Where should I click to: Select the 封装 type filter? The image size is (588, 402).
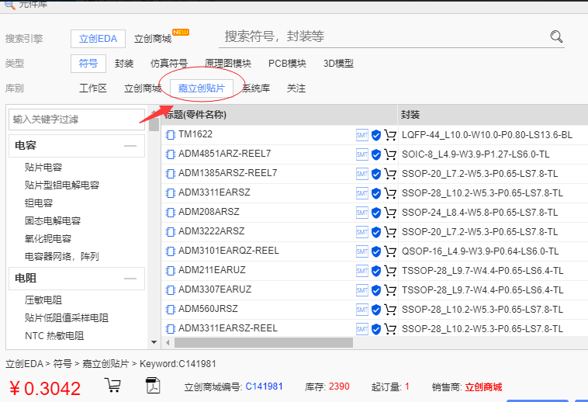124,64
